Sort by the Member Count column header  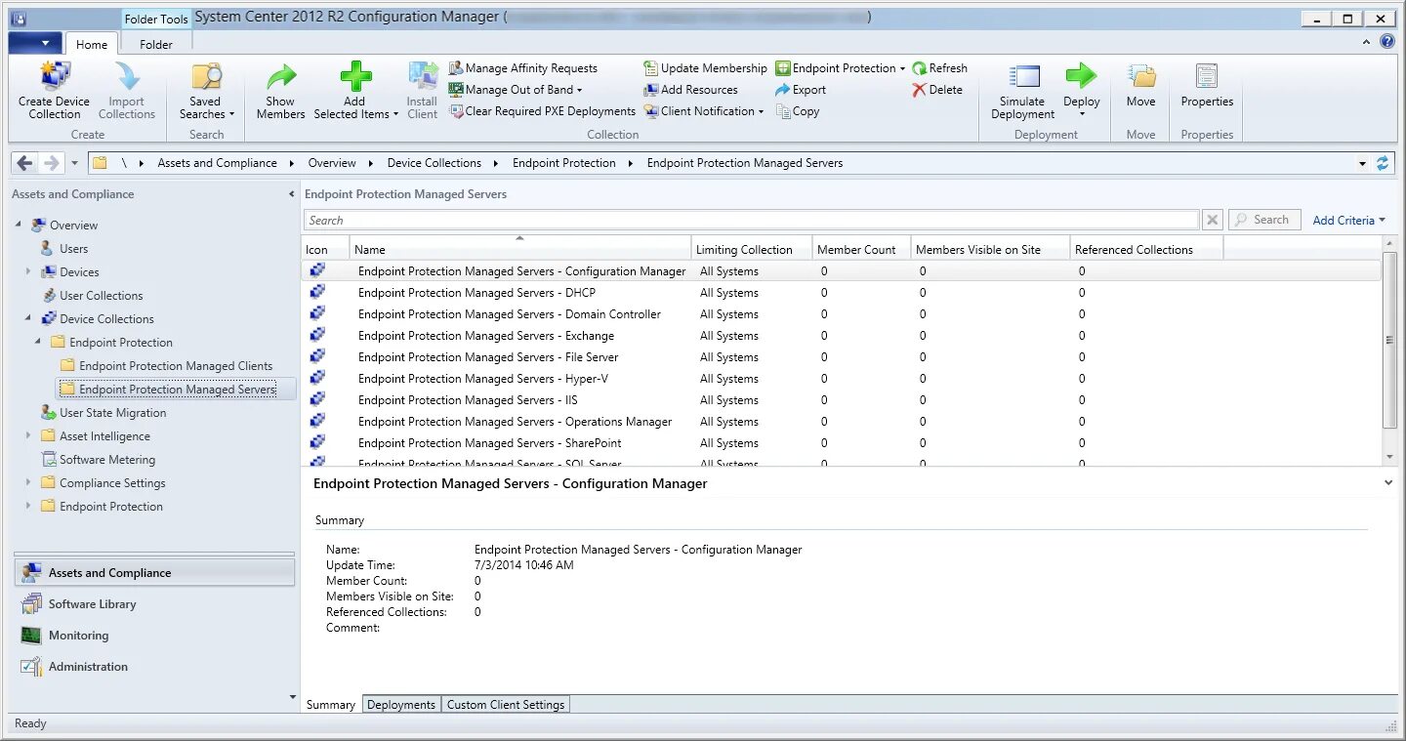pos(861,250)
